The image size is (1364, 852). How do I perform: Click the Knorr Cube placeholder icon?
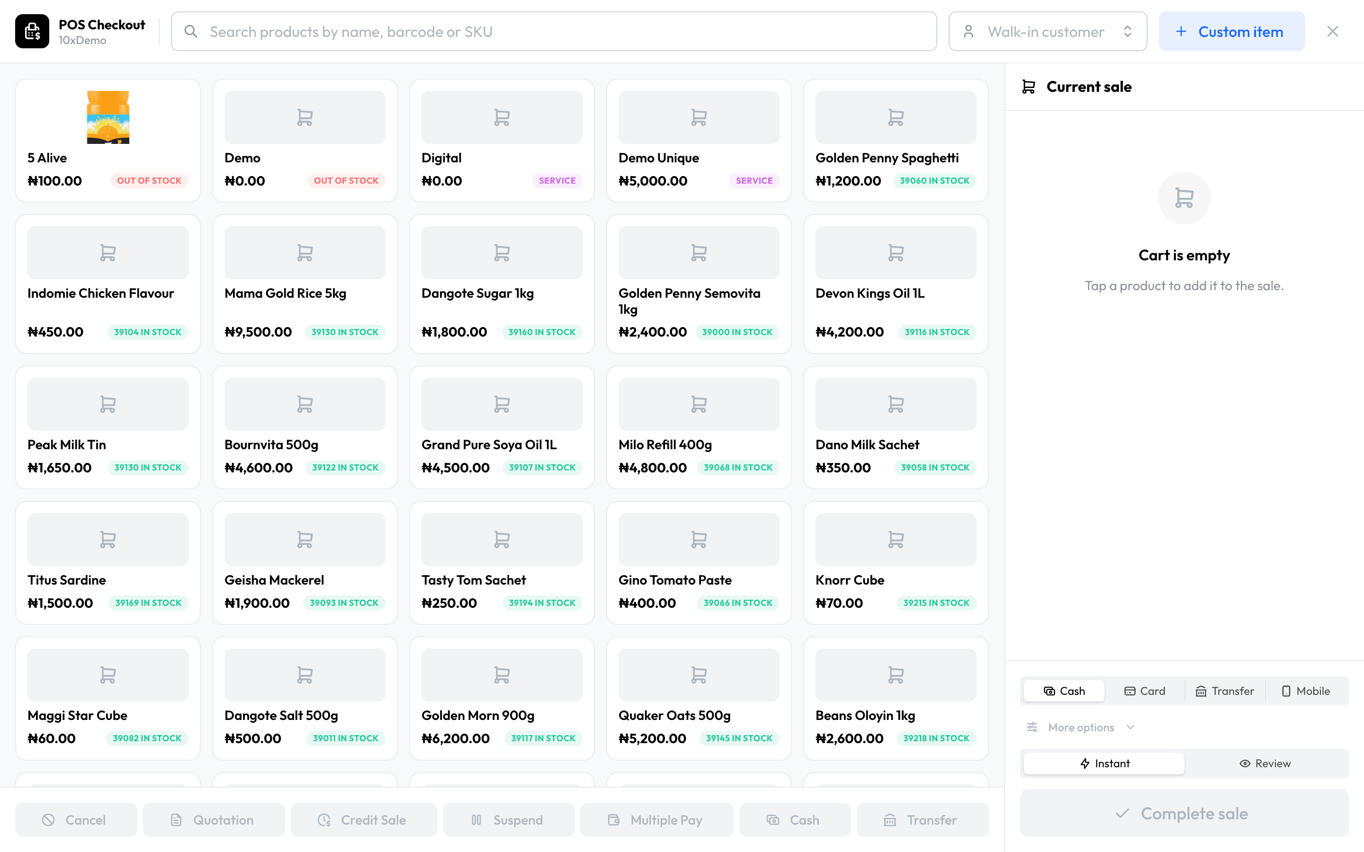pyautogui.click(x=896, y=539)
